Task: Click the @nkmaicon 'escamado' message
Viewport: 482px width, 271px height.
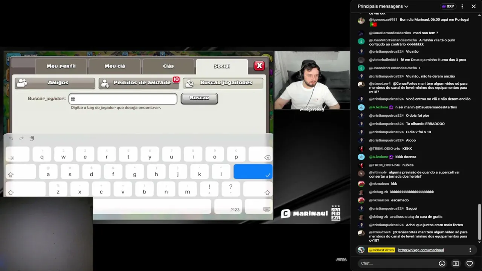Action: (x=400, y=200)
